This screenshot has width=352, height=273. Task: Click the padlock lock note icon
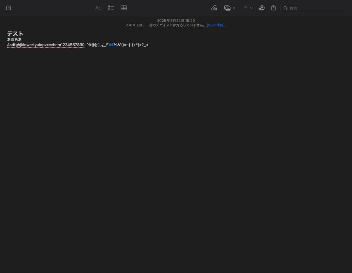point(245,8)
